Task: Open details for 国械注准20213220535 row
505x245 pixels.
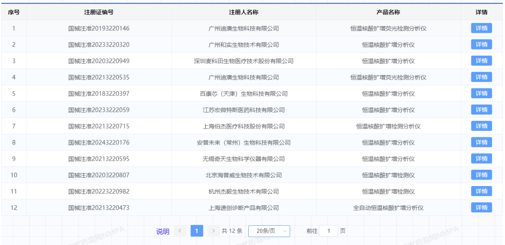Action: 482,77
